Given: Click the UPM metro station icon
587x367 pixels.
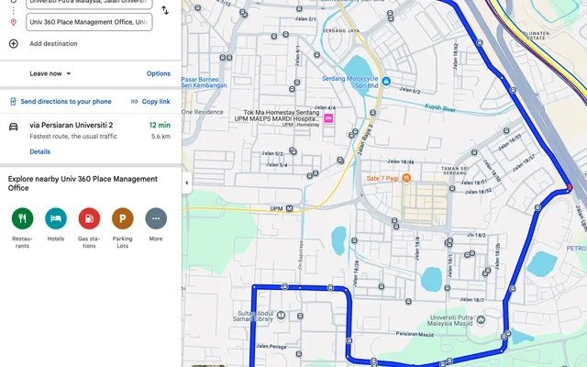Looking at the screenshot, I should pos(290,208).
